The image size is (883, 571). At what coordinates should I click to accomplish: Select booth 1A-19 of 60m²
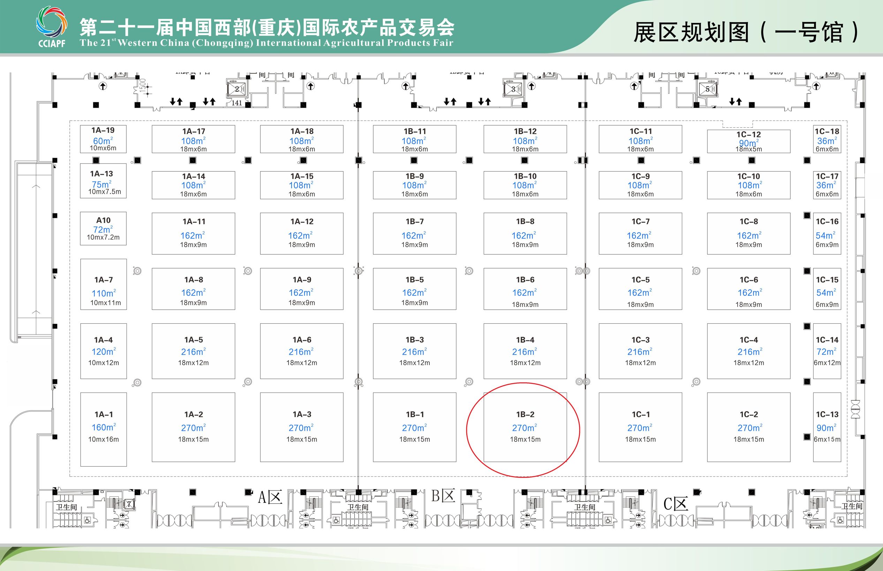click(103, 139)
